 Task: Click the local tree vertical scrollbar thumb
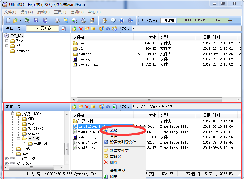coord(67,149)
